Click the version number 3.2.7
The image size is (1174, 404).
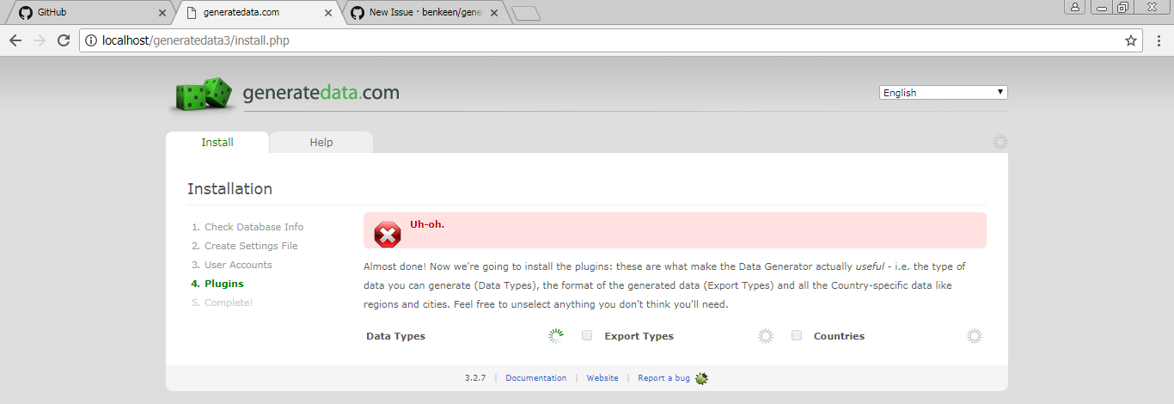click(x=475, y=378)
